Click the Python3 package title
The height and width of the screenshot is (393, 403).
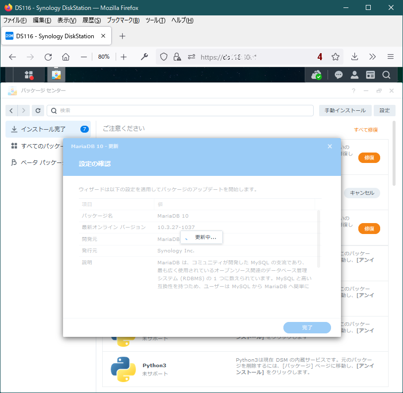click(x=154, y=366)
